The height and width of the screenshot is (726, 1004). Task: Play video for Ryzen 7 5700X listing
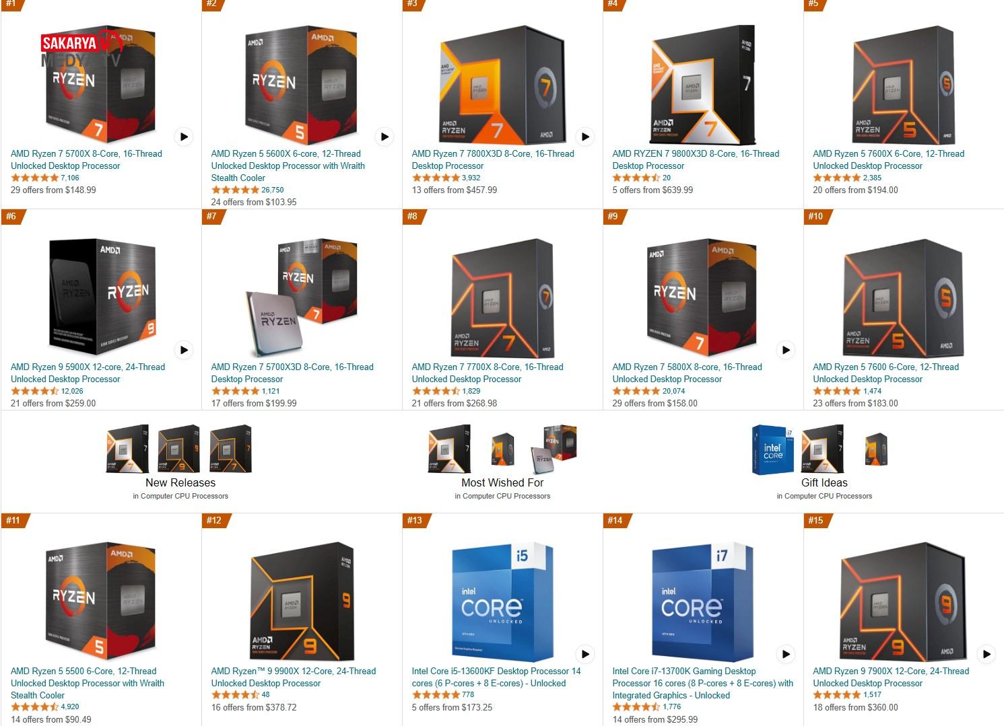pos(184,137)
